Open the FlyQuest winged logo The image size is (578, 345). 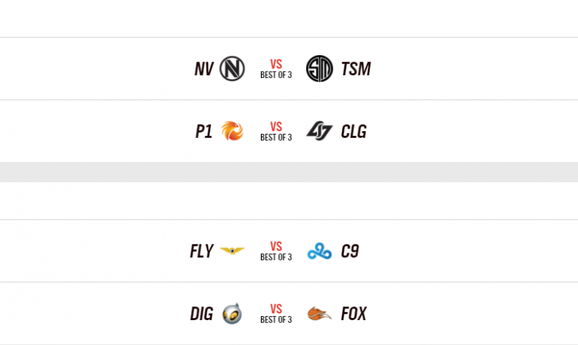click(x=232, y=251)
